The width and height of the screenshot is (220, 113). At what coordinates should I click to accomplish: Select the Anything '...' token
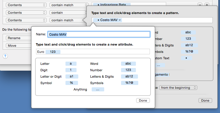point(98,89)
